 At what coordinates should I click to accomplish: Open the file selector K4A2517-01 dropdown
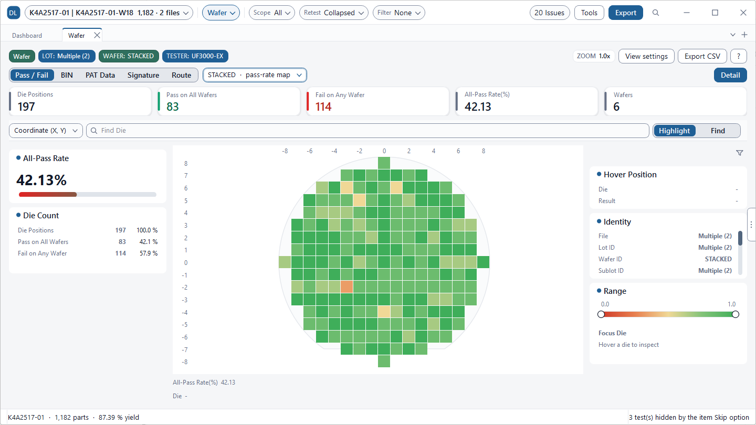click(109, 13)
